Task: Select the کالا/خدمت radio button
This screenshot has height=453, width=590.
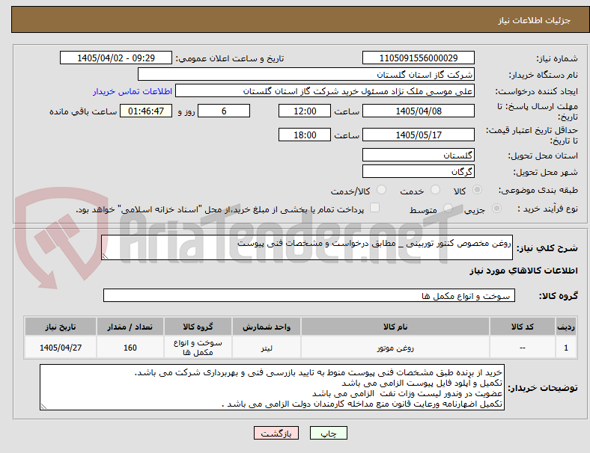Action: (x=382, y=190)
